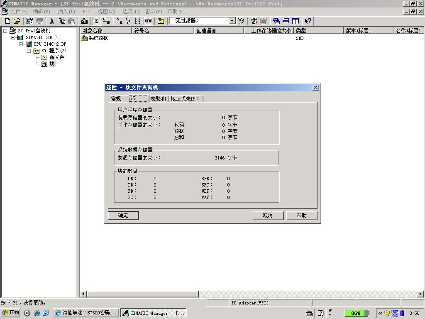Click the New Project toolbar icon
The height and width of the screenshot is (319, 425).
tap(7, 21)
